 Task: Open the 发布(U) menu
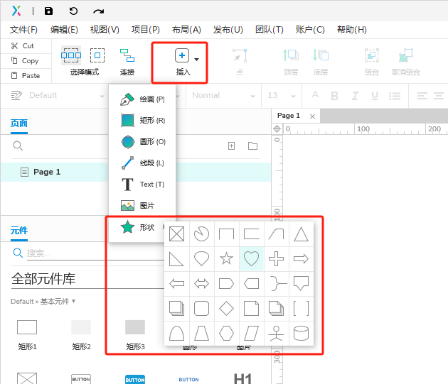point(228,30)
